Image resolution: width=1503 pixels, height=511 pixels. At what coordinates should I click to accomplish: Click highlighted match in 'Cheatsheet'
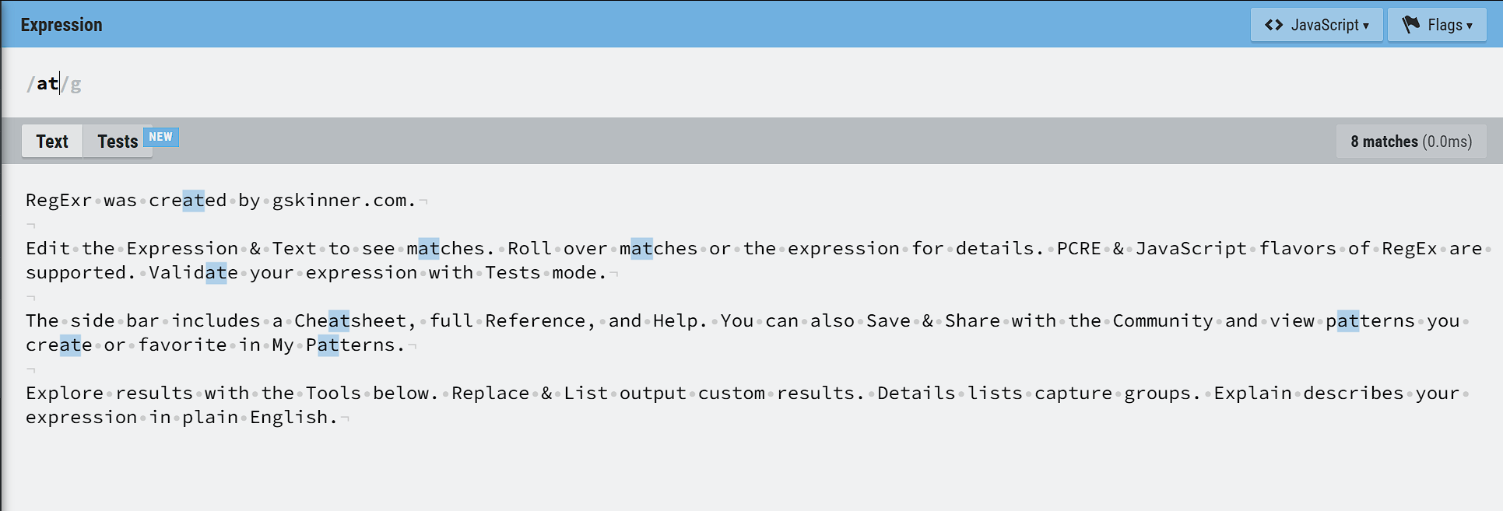point(339,321)
